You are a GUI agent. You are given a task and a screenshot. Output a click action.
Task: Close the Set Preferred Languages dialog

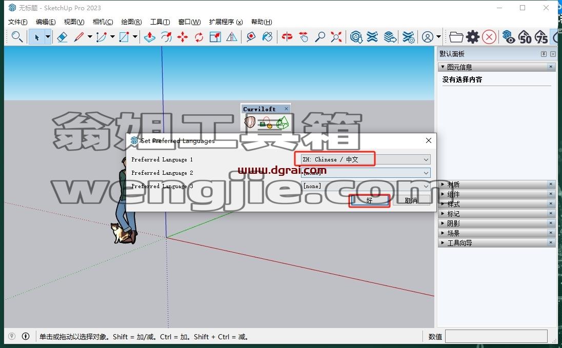pos(428,140)
